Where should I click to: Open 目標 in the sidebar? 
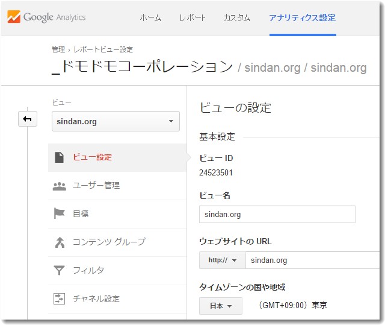coord(117,214)
